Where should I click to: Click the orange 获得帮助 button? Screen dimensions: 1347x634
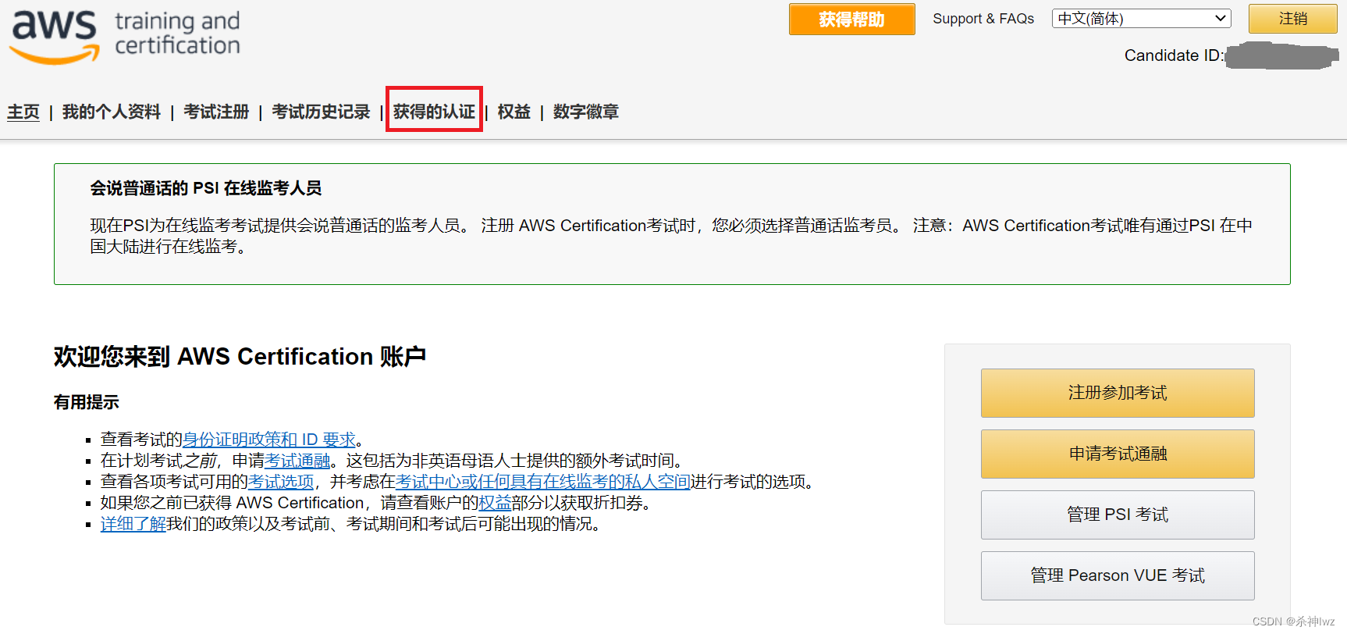(851, 19)
